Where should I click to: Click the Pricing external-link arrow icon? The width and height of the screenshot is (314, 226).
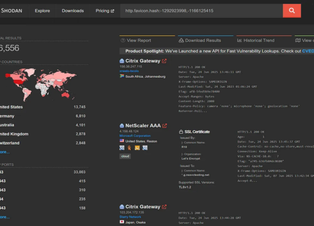coord(113,11)
